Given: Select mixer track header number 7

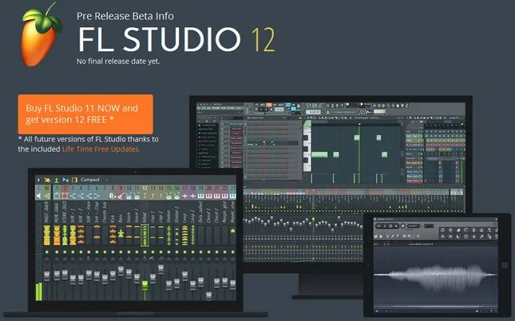Looking at the screenshot, I should pos(105,188).
